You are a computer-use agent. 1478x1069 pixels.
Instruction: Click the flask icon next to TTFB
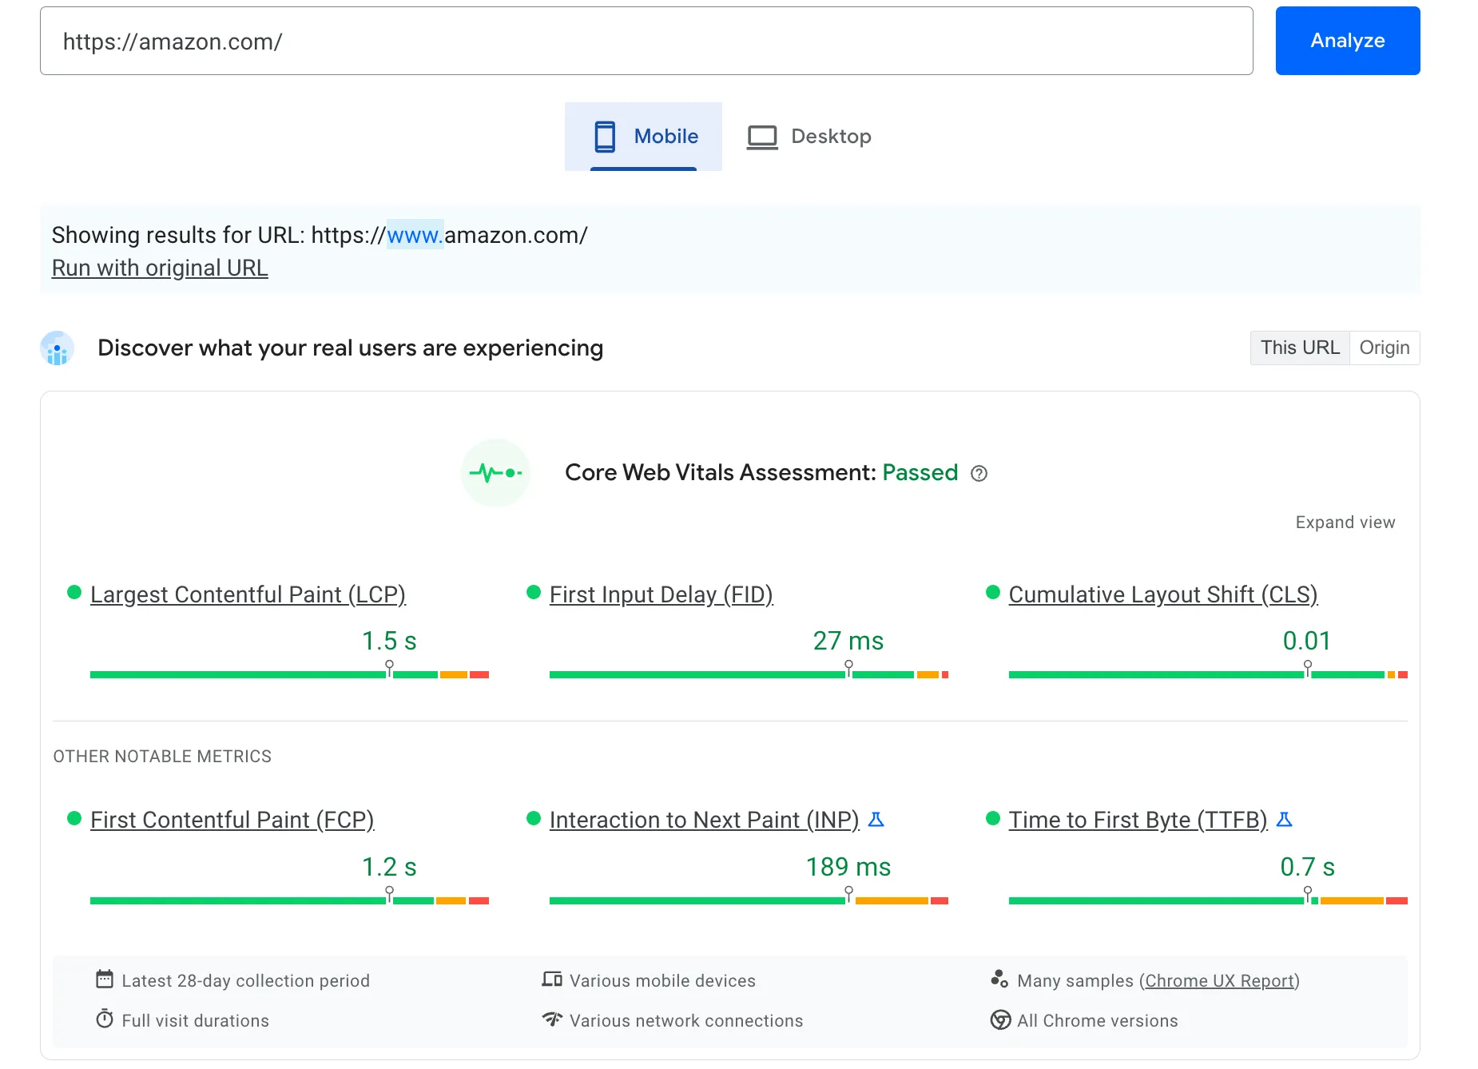(x=1285, y=819)
